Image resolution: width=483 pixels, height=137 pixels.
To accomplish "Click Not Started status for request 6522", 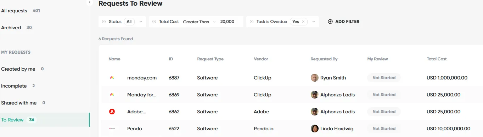I will pyautogui.click(x=384, y=129).
